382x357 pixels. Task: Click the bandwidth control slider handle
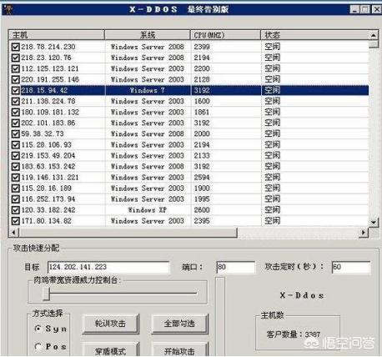tap(46, 294)
